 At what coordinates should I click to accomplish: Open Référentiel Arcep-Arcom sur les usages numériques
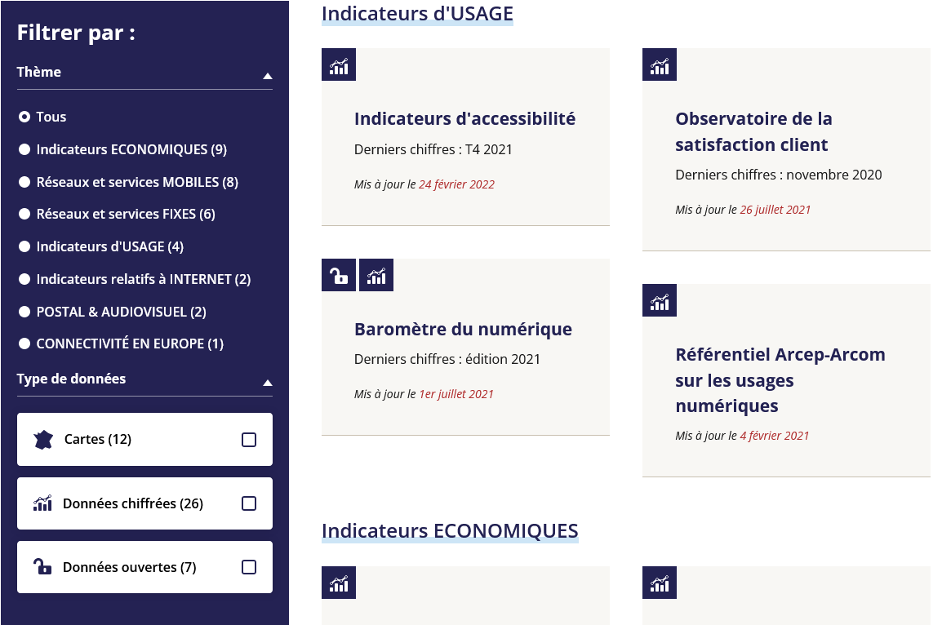[x=780, y=380]
